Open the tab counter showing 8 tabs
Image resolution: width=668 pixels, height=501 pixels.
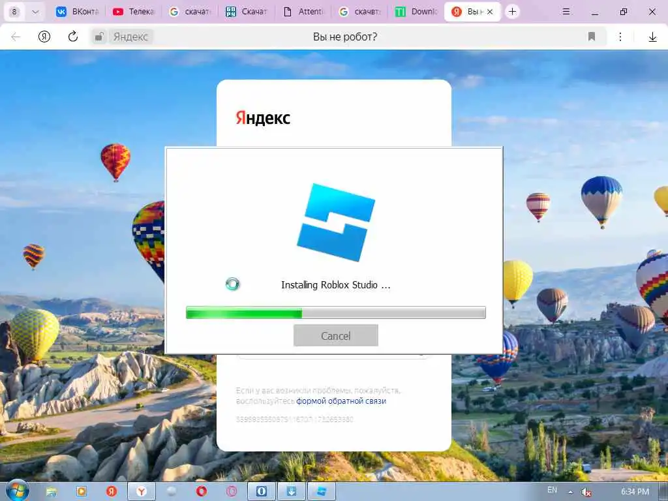coord(14,12)
